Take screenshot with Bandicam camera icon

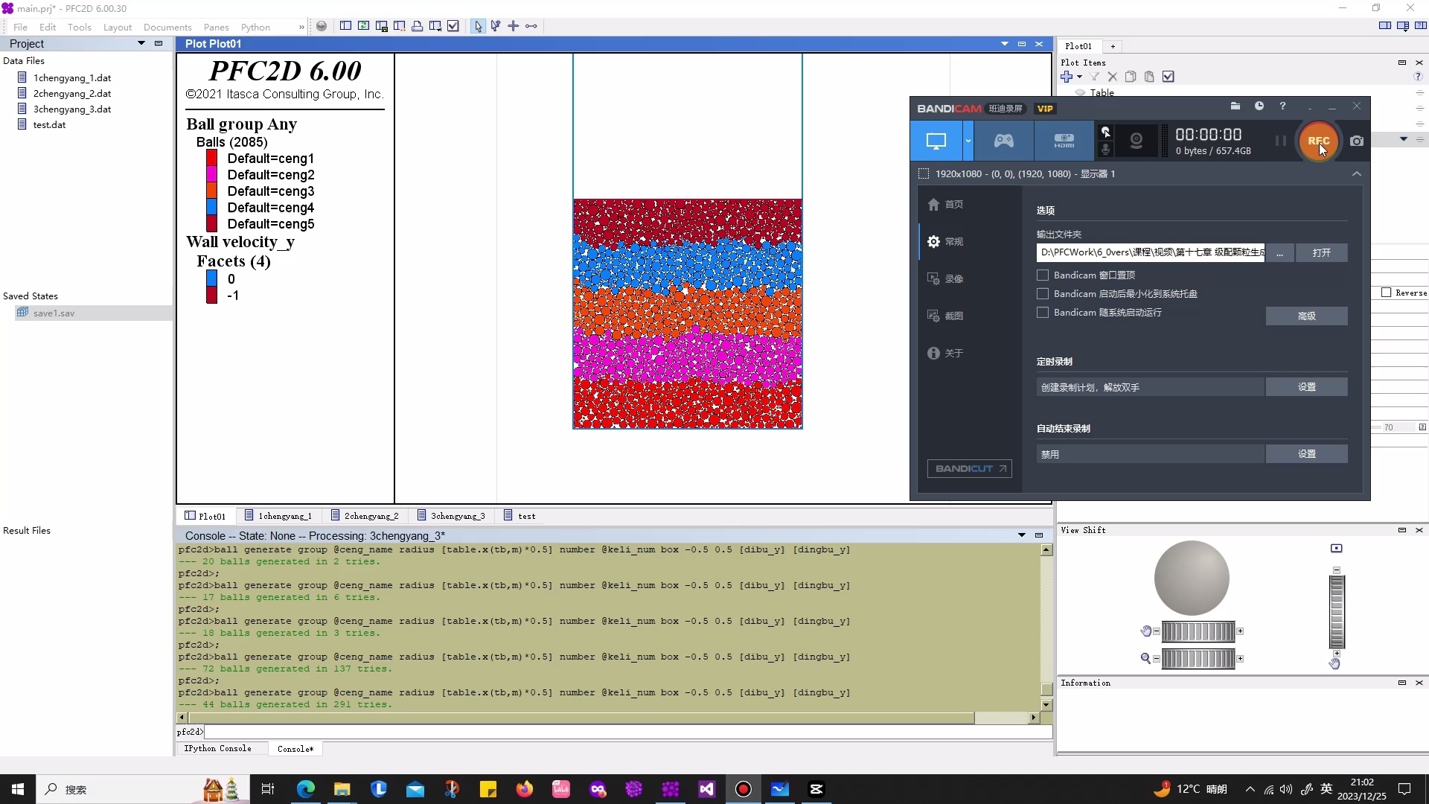1357,141
